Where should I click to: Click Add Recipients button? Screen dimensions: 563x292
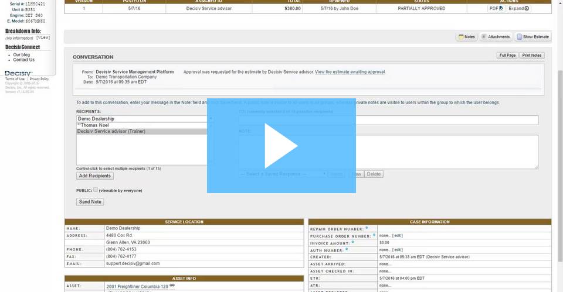(x=95, y=176)
